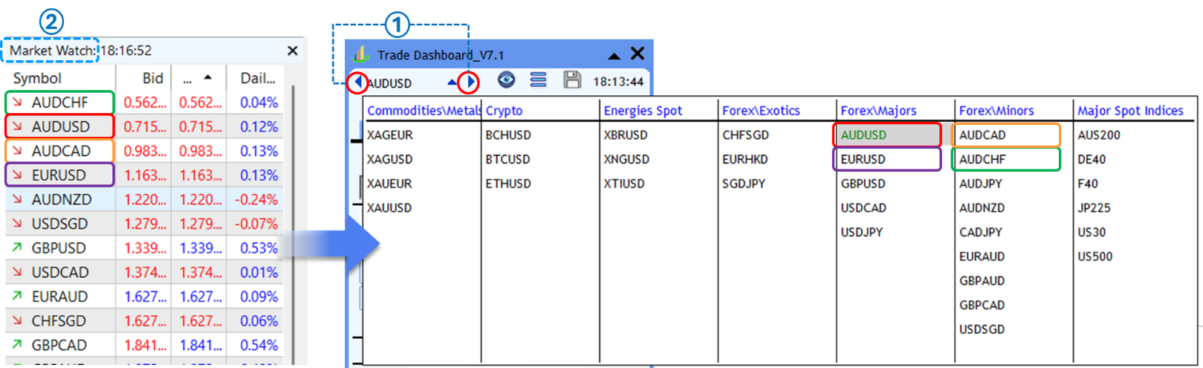Image resolution: width=1203 pixels, height=368 pixels.
Task: Click the Major Spot Indices category header
Action: [1130, 111]
